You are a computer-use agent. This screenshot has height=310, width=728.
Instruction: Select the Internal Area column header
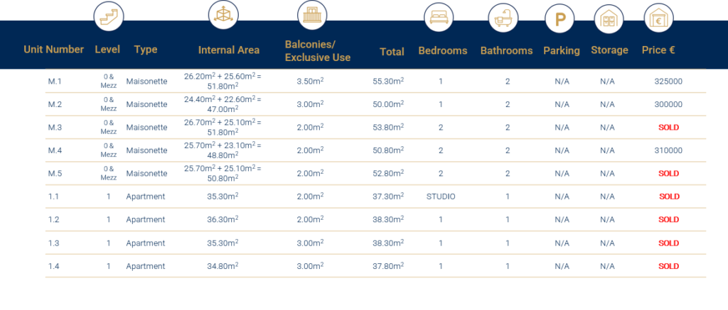tap(229, 50)
